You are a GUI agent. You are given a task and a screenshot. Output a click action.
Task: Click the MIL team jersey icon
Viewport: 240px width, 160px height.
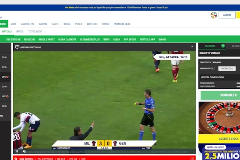94,144
